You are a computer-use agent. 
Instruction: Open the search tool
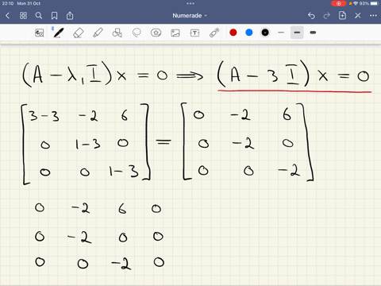[x=39, y=16]
